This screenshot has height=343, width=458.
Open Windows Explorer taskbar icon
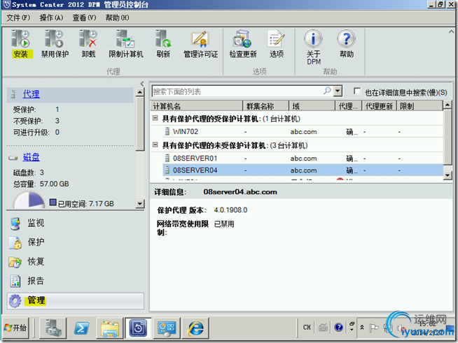(110, 328)
